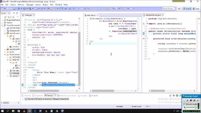Viewport: 201px width, 113px height.
Task: Open the File menu
Action: (2, 5)
